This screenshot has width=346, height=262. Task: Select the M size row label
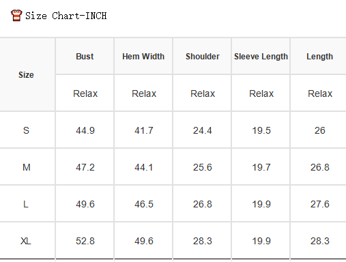27,167
